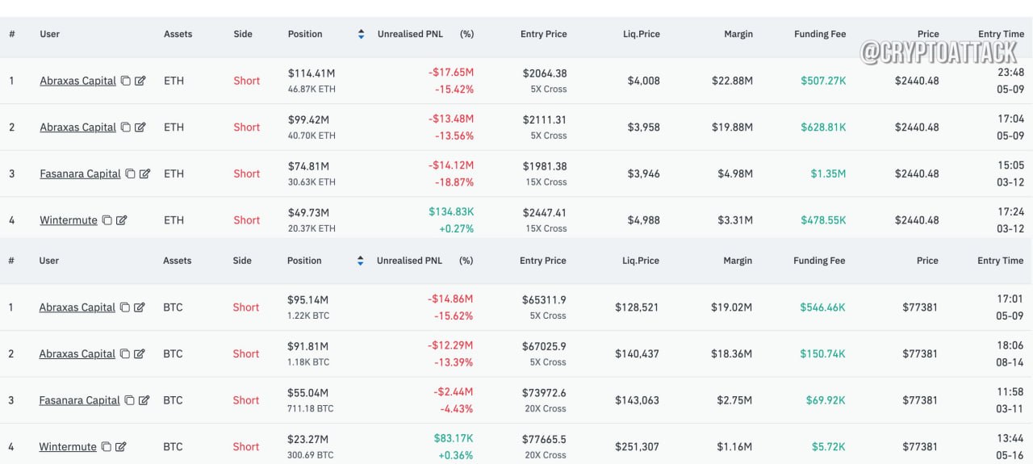Edit the Wintermute label in BTC table

[x=120, y=447]
